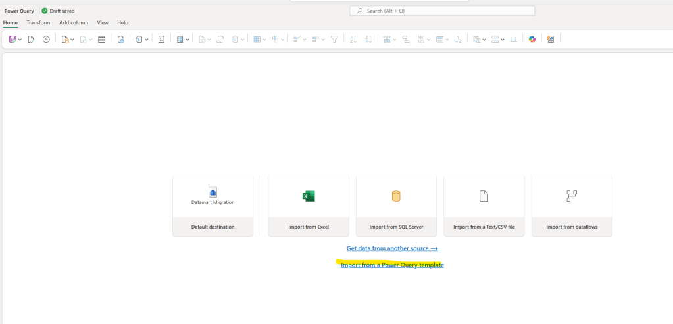Click Sort descending Z-A icon
The image size is (673, 324).
pos(368,39)
